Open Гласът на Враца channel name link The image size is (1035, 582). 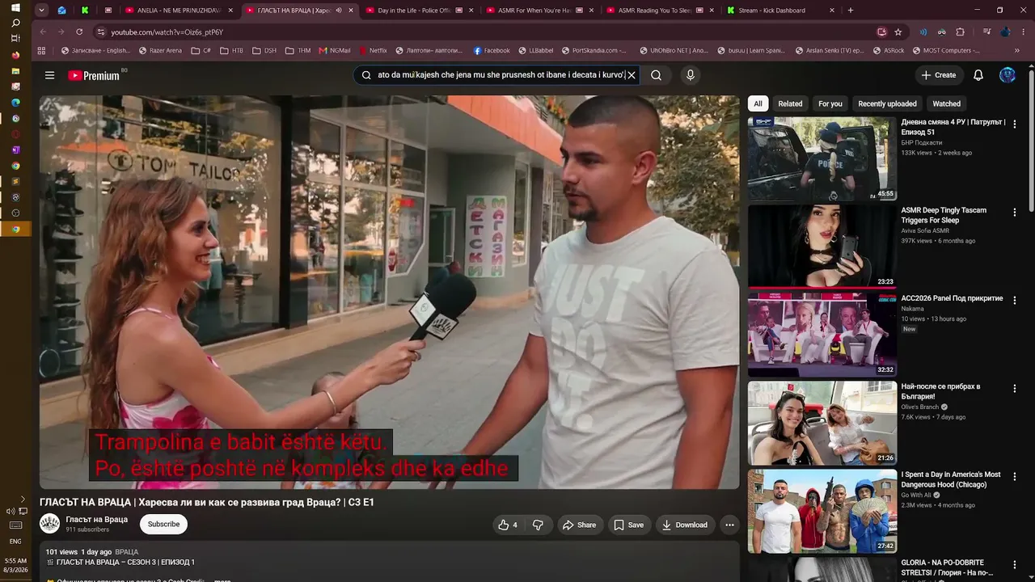pyautogui.click(x=97, y=520)
